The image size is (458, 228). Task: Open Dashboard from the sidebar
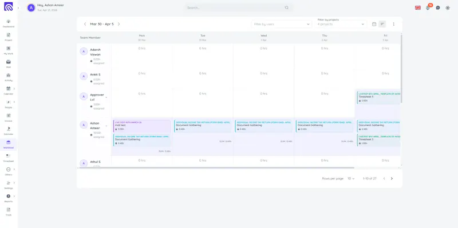coord(9,23)
